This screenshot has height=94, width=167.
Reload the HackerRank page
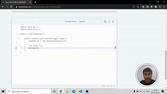(x=11, y=7)
